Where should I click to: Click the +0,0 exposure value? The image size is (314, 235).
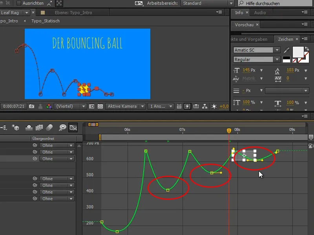(x=224, y=107)
